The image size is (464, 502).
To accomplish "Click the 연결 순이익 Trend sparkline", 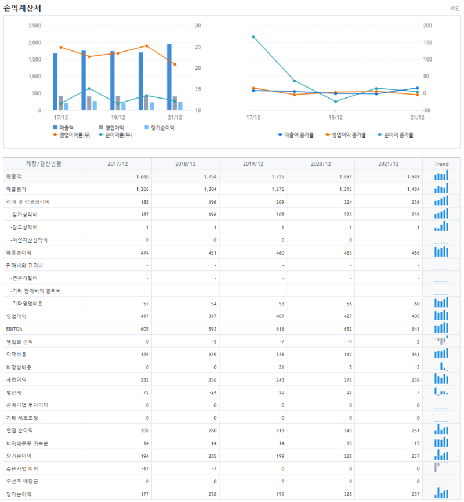I will tap(442, 431).
